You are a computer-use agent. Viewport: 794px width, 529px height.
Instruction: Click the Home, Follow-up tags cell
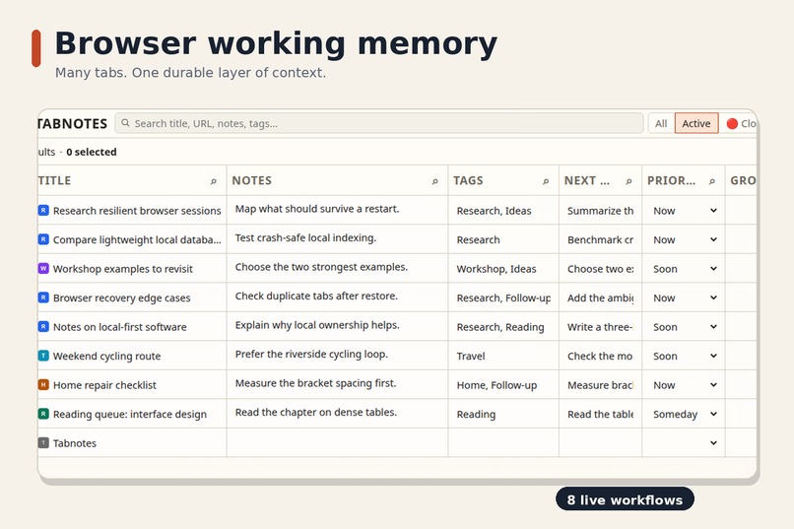[x=503, y=385]
